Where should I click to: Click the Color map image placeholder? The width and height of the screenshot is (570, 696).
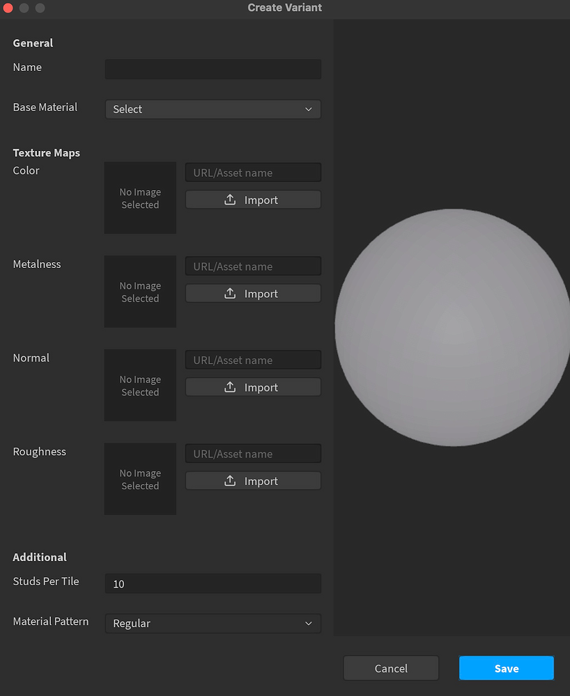coord(139,198)
